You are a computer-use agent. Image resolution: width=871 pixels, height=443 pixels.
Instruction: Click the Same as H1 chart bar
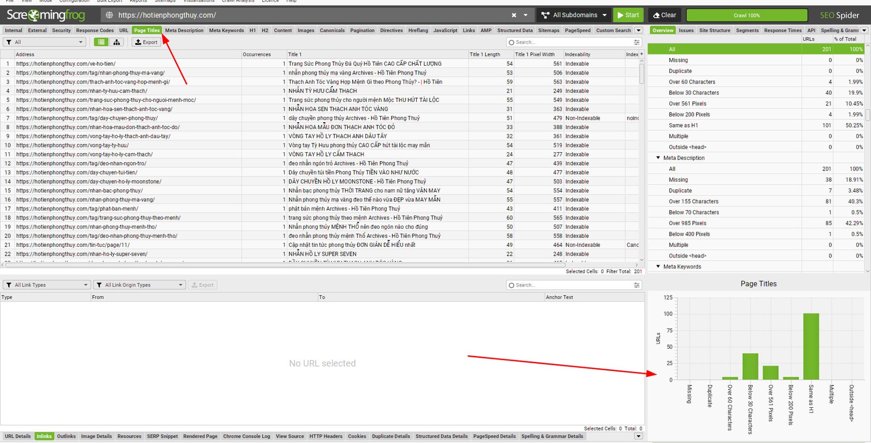(811, 346)
